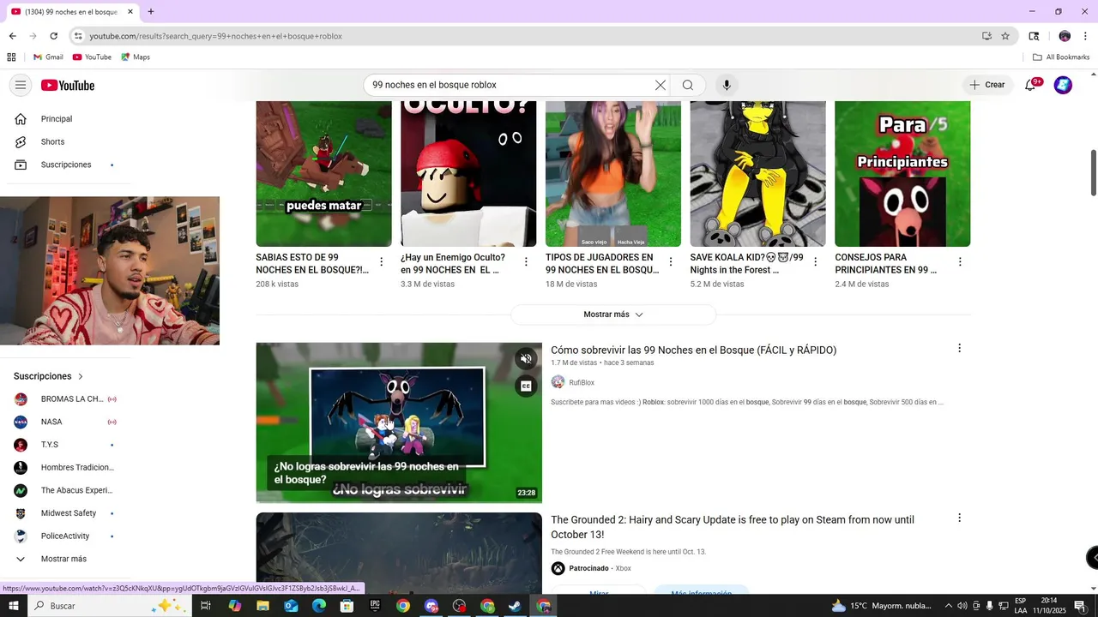Viewport: 1098px width, 617px height.
Task: Open options for CONSEJOS PARA PRINCIPIANTES short
Action: click(960, 261)
